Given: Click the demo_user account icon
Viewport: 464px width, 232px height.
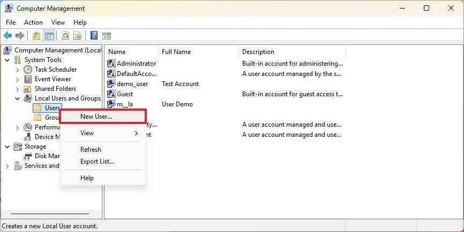Looking at the screenshot, I should (x=111, y=84).
